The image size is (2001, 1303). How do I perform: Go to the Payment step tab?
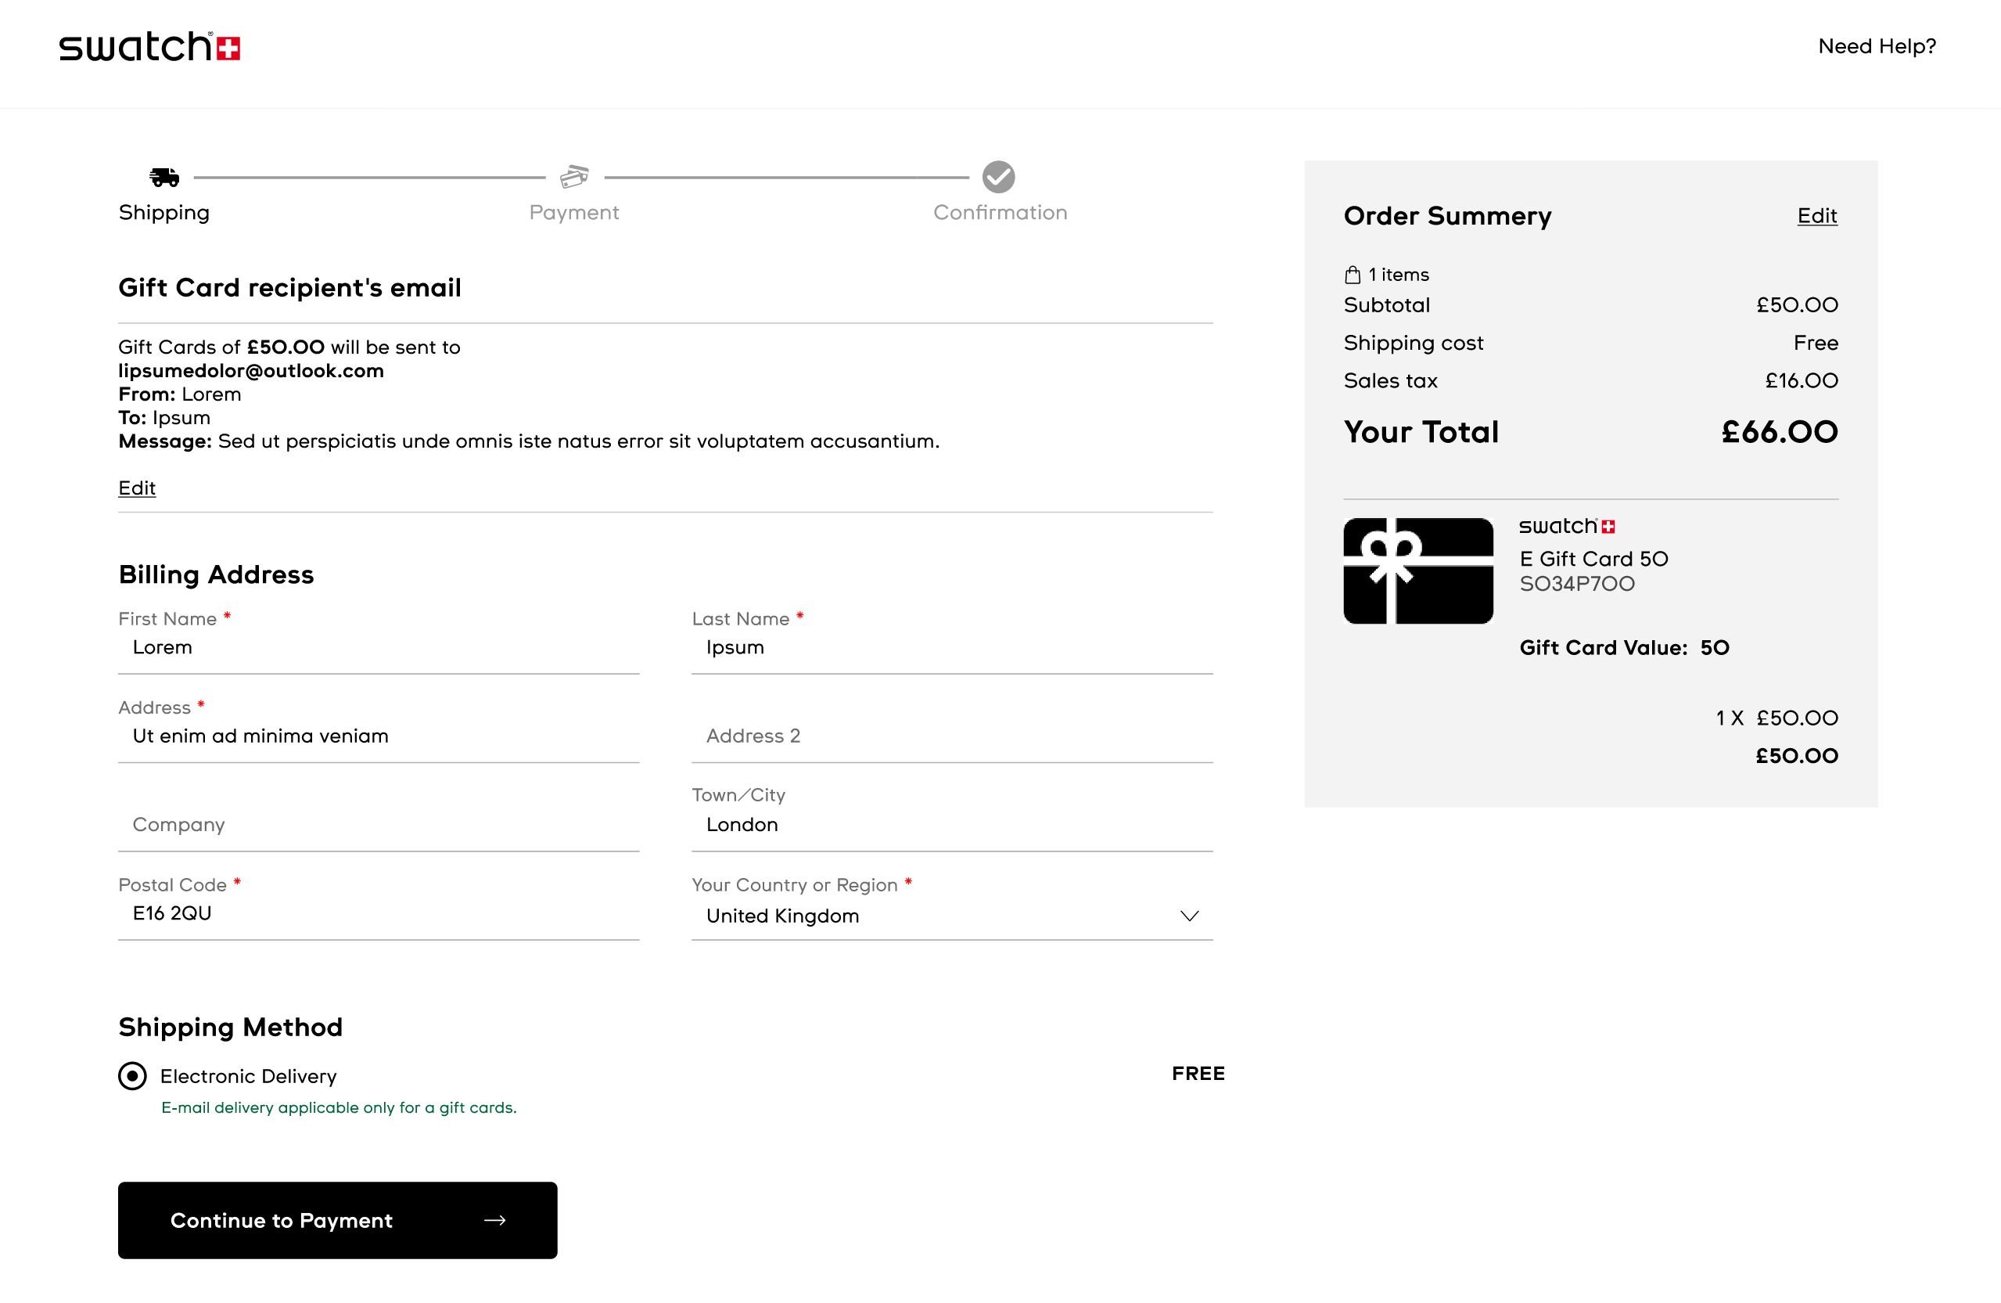(x=574, y=213)
